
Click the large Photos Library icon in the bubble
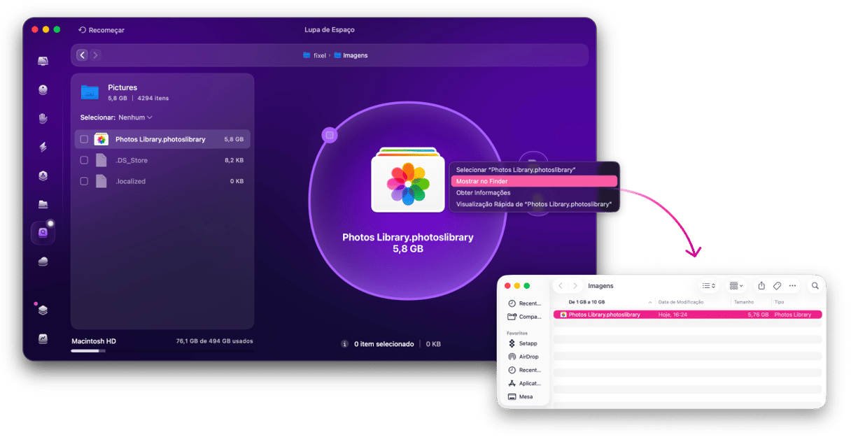point(407,180)
